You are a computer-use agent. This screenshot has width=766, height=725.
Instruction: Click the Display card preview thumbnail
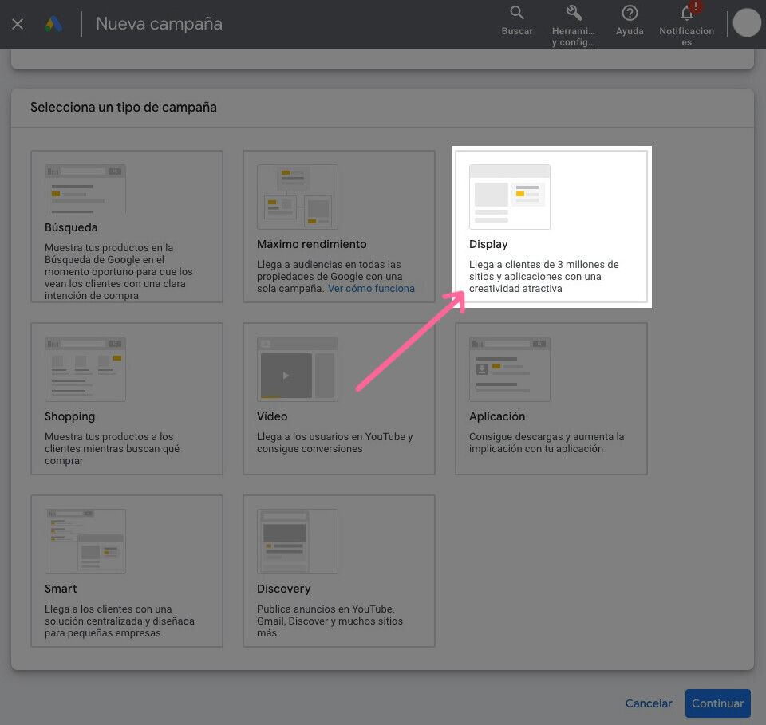[509, 195]
